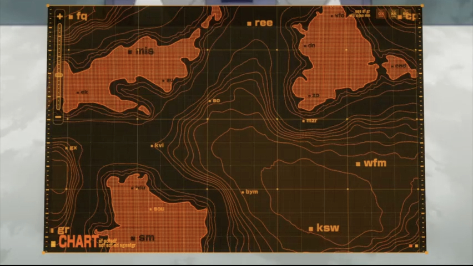This screenshot has height=266, width=473.
Task: Select the 'sm' location marker
Action: coord(143,238)
